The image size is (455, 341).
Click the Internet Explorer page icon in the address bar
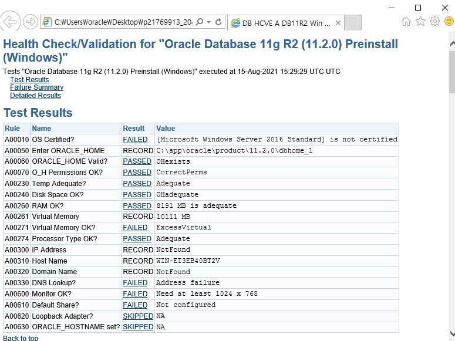pos(47,22)
